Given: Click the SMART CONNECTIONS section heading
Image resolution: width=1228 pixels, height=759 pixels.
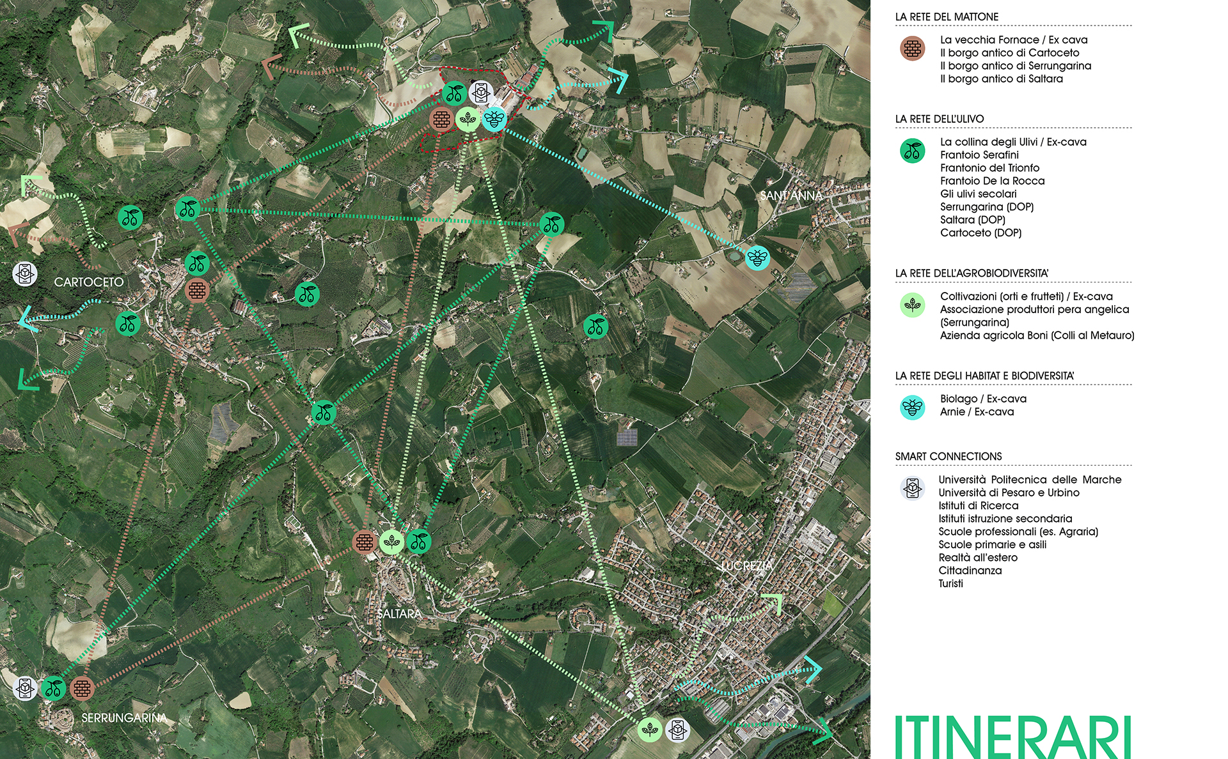Looking at the screenshot, I should 949,456.
